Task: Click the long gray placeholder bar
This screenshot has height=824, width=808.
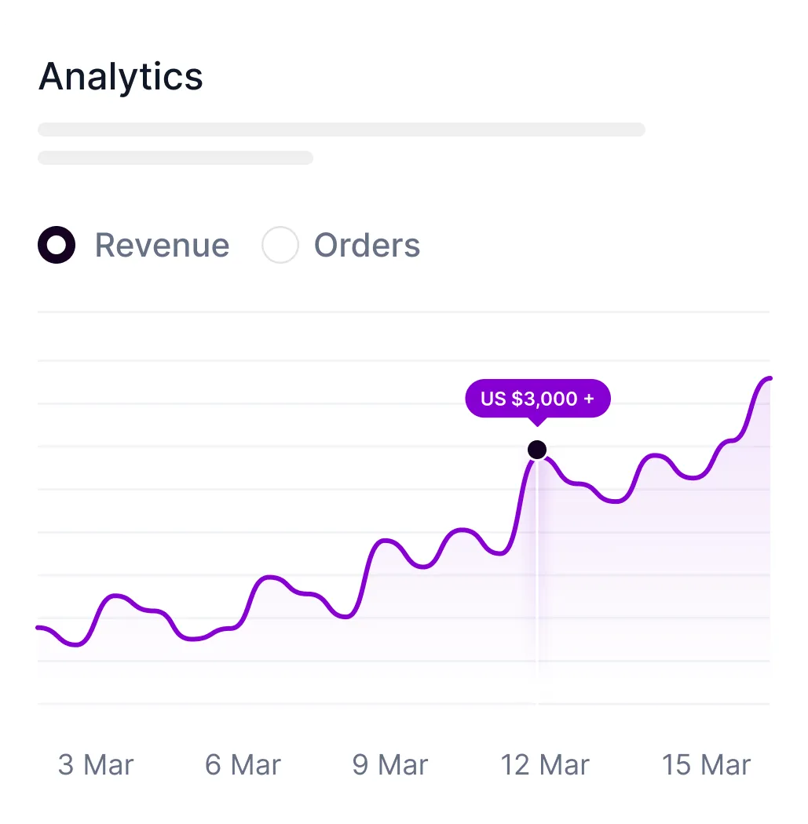Action: [x=342, y=129]
